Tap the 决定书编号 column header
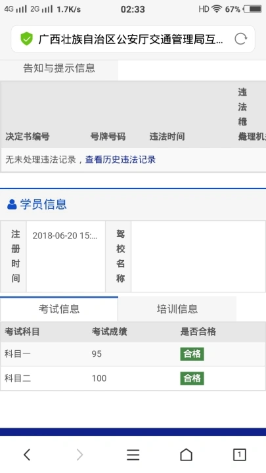Image resolution: width=266 pixels, height=473 pixels. coord(28,137)
